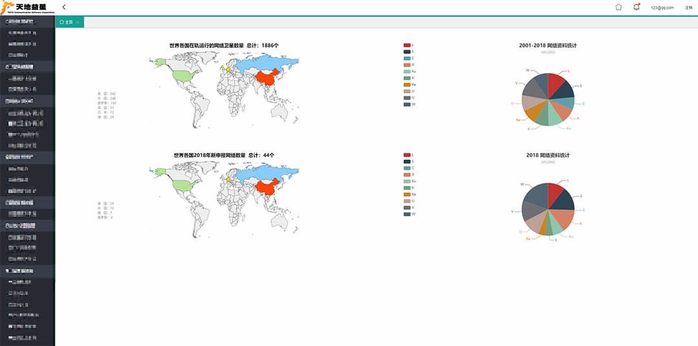Viewport: 698px width, 346px height.
Task: Toggle the Ka legend in 2001-2018 chart
Action: (407, 85)
